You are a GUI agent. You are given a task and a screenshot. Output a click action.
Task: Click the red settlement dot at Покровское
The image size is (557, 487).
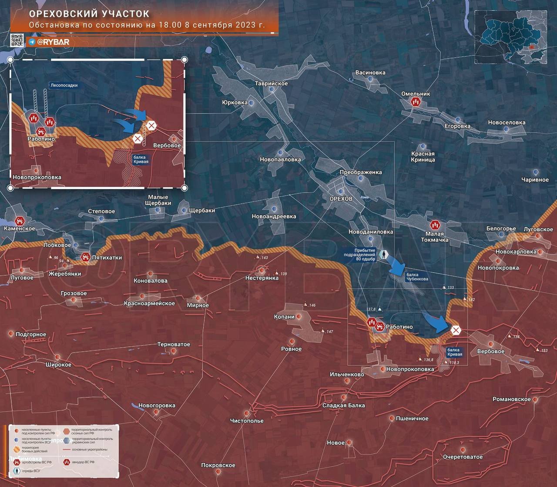pos(218,472)
